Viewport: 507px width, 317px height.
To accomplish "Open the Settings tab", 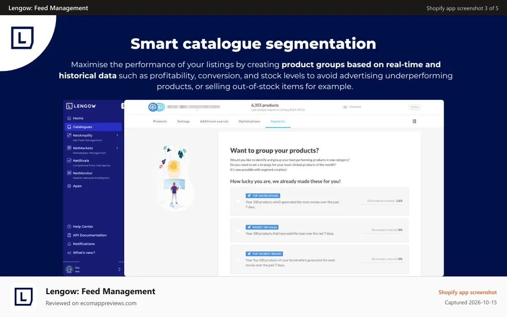I will pyautogui.click(x=183, y=121).
